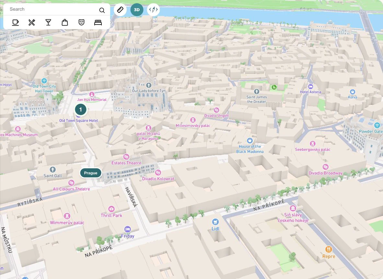The width and height of the screenshot is (383, 279).
Task: Click Wimmerův palác icon
Action: pyautogui.click(x=67, y=216)
